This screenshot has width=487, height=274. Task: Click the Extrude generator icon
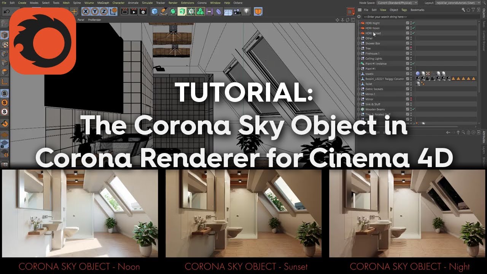(182, 11)
